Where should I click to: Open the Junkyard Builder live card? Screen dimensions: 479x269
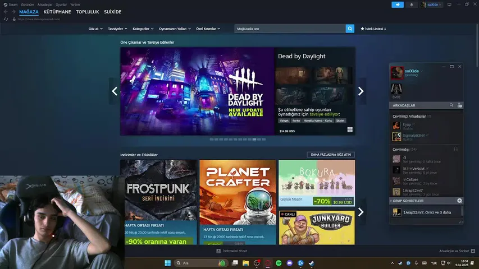point(317,228)
